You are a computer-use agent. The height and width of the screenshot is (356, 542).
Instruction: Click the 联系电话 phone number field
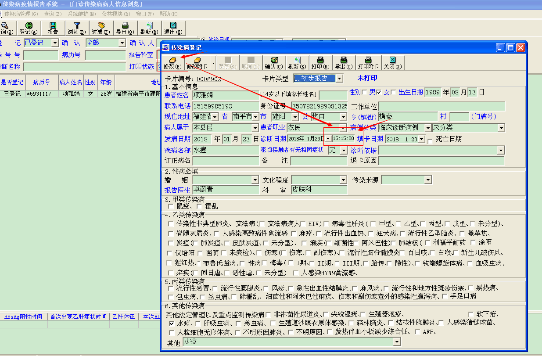[225, 106]
